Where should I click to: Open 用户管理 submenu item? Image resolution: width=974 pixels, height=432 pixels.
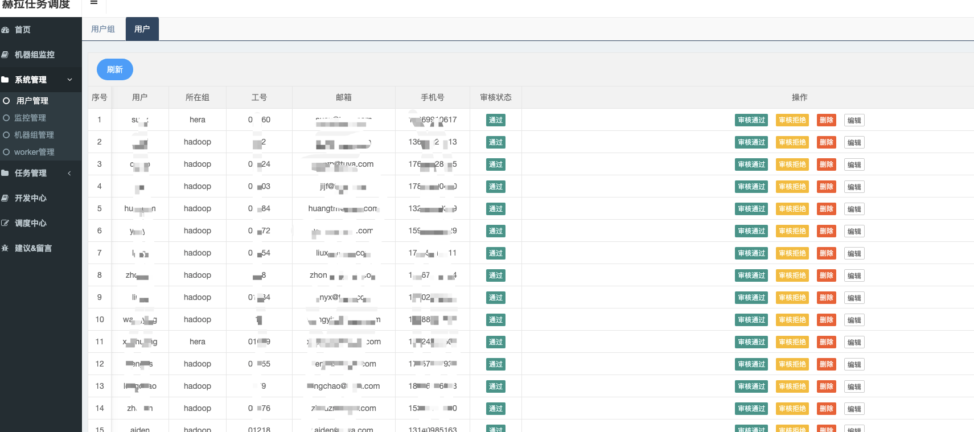tap(32, 101)
